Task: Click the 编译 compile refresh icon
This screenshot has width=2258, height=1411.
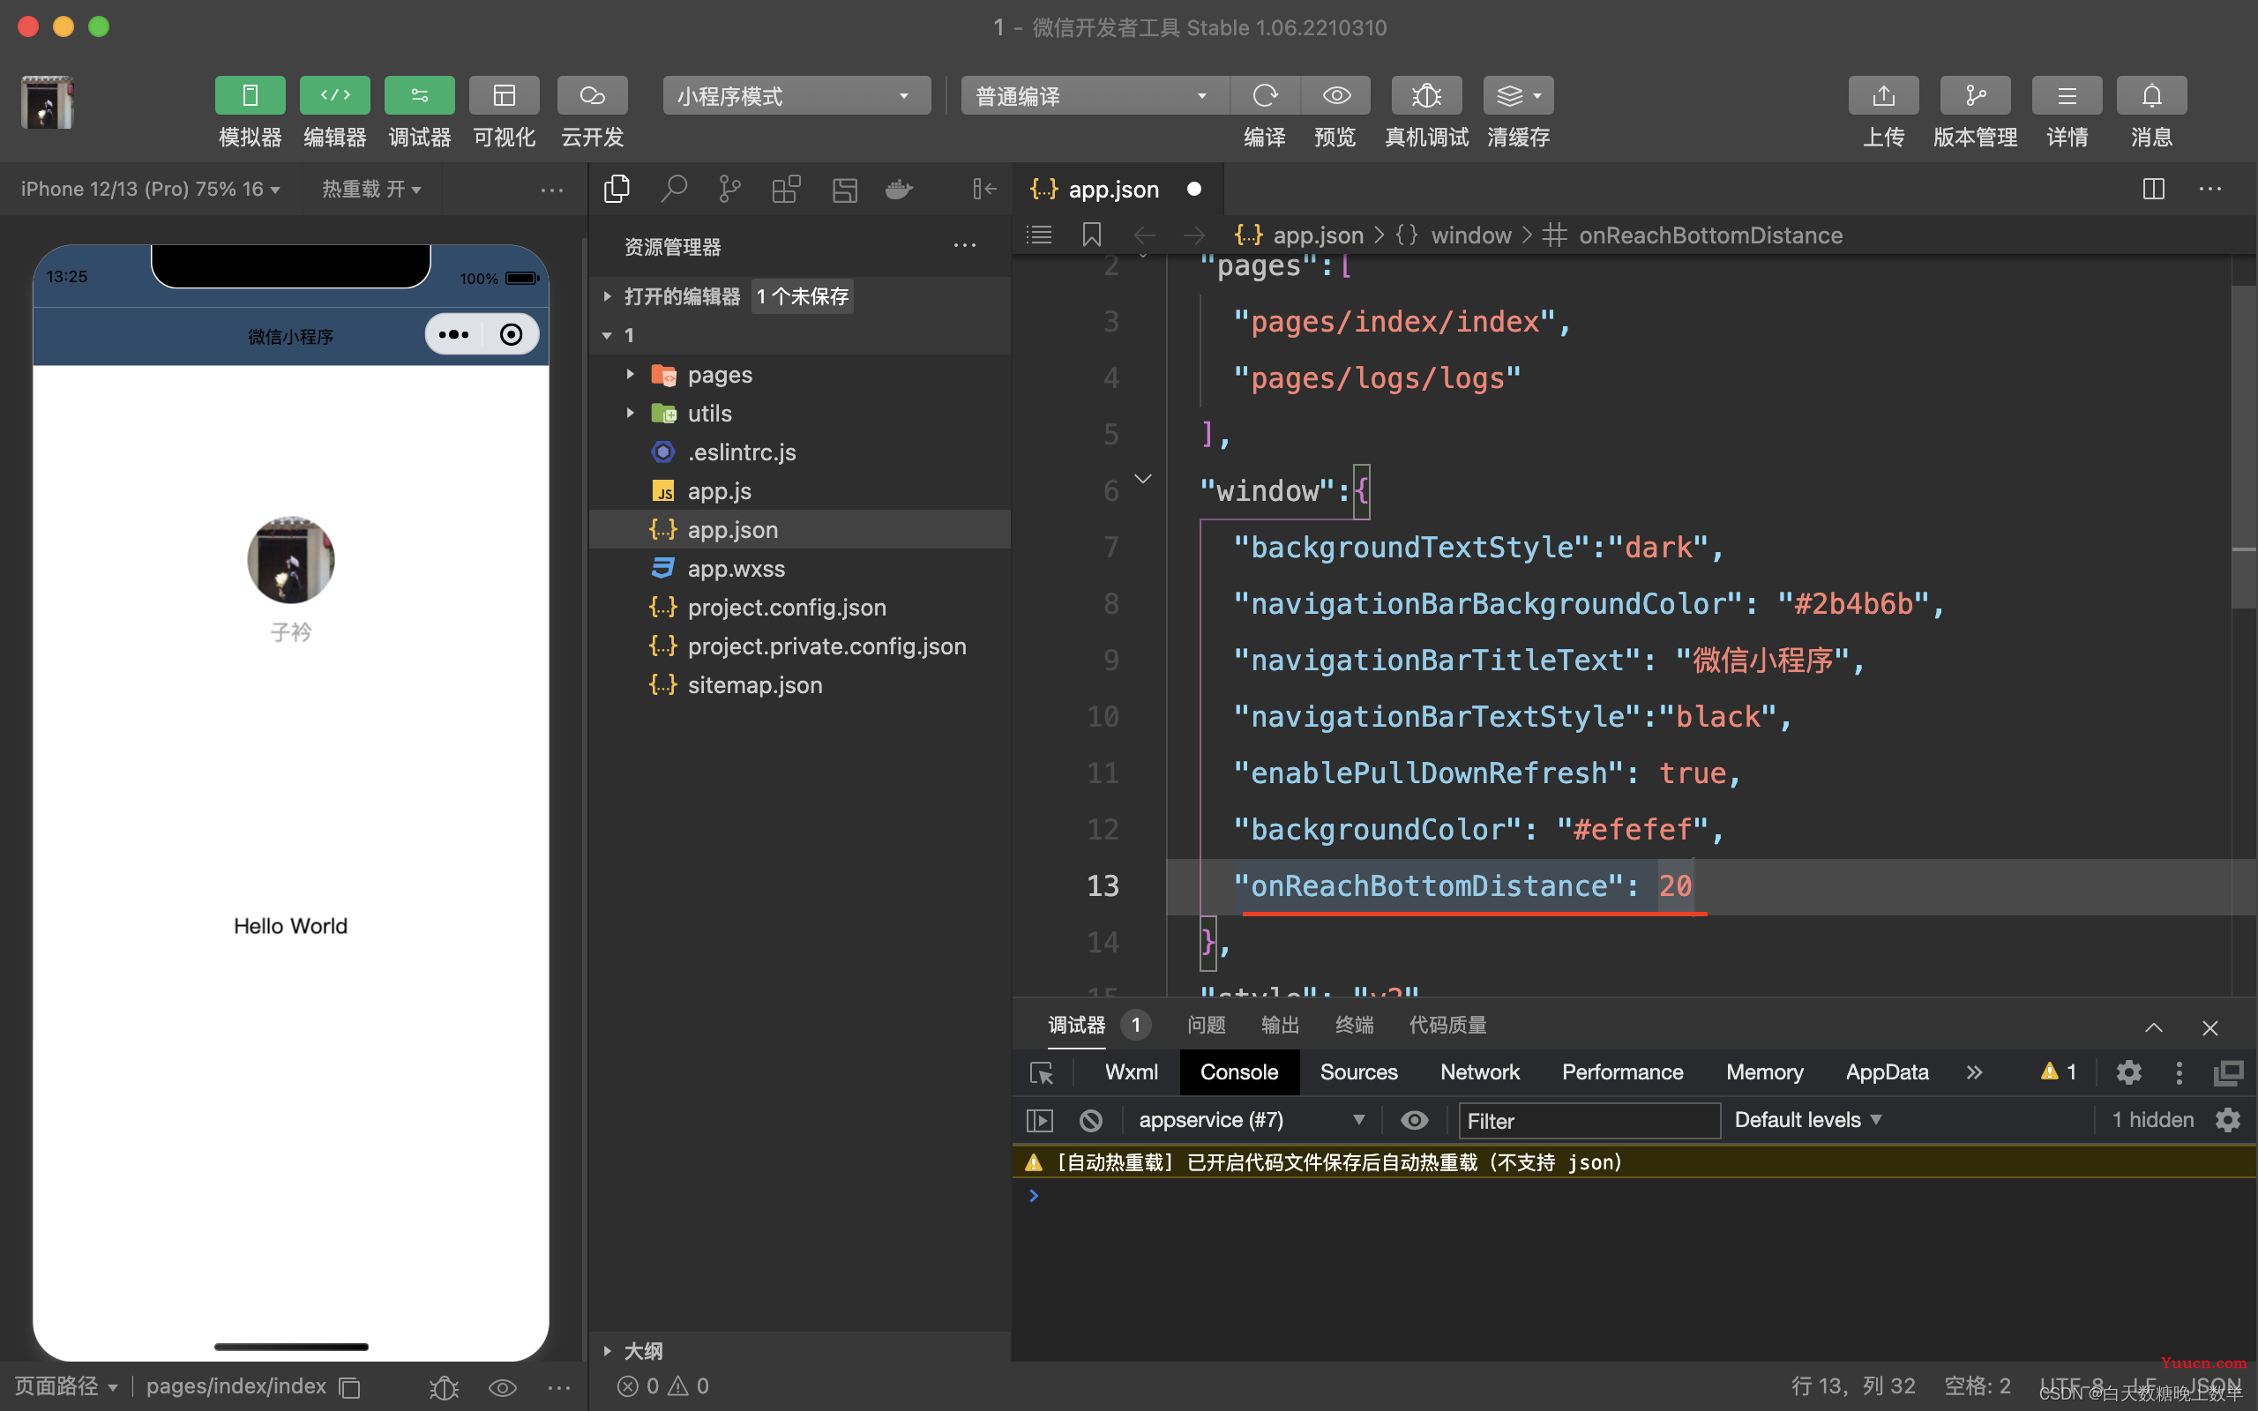Action: (1265, 95)
